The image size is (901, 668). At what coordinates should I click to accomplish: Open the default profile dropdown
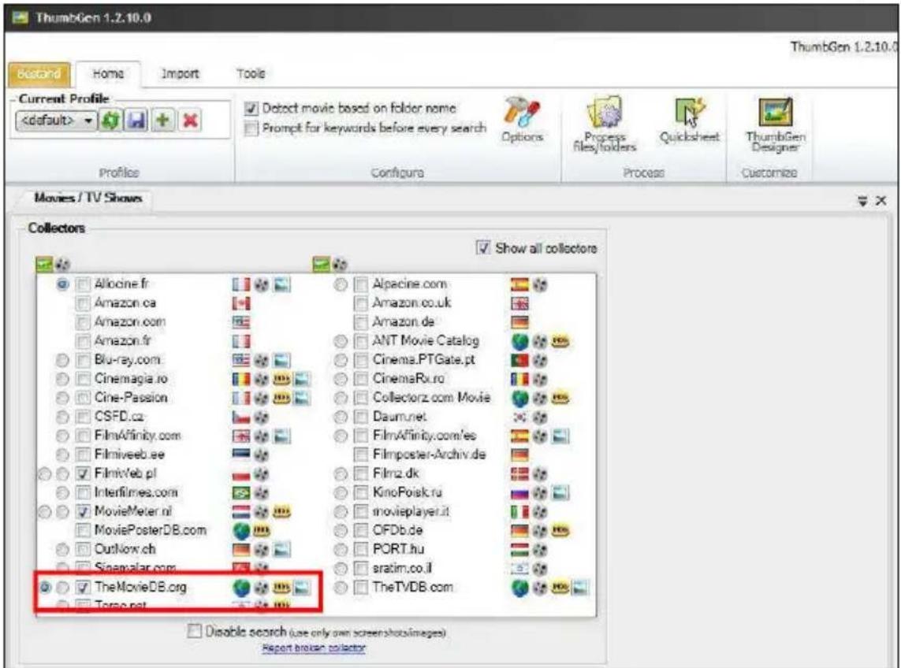[x=56, y=121]
